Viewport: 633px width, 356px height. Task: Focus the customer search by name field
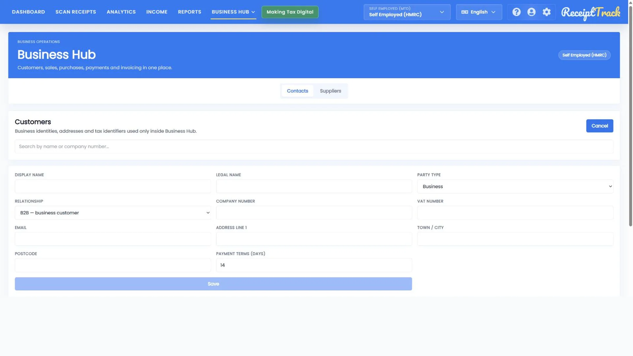pos(314,147)
